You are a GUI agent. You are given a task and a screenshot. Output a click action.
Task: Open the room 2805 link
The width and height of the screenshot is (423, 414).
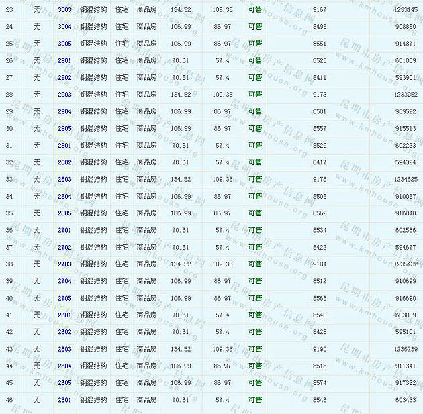[64, 213]
